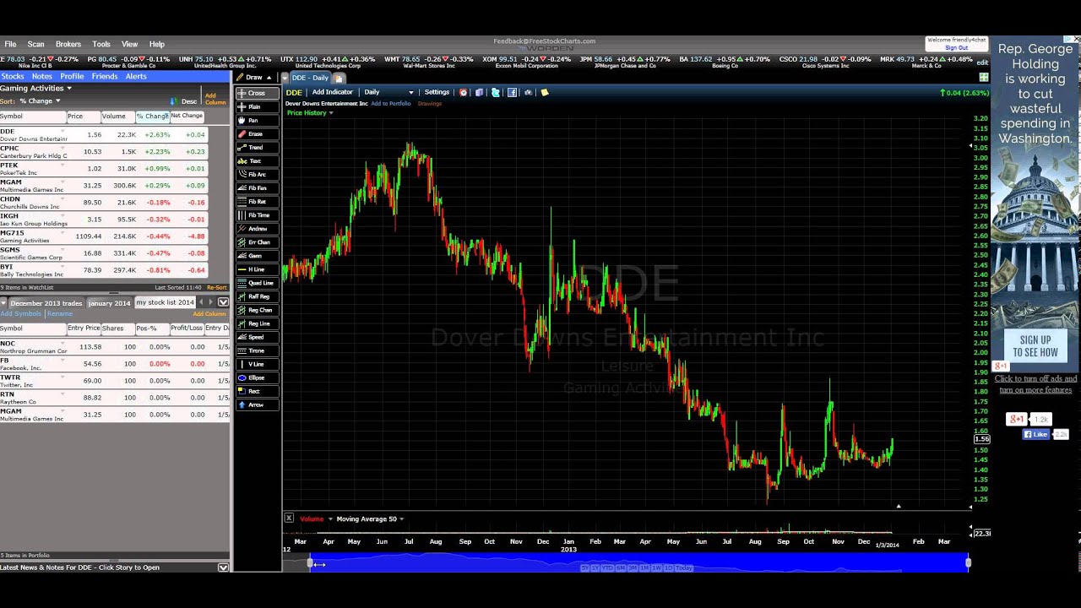Select the Tirone levels tool
Viewport: 1081px width, 608px height.
[x=257, y=350]
